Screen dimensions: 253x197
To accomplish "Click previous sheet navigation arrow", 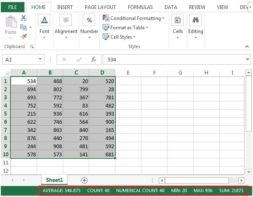I will point(12,180).
